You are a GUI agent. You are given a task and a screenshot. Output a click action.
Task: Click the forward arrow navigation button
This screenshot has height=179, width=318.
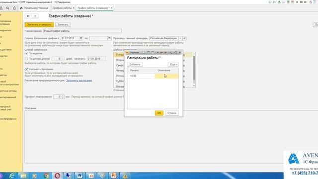35,16
